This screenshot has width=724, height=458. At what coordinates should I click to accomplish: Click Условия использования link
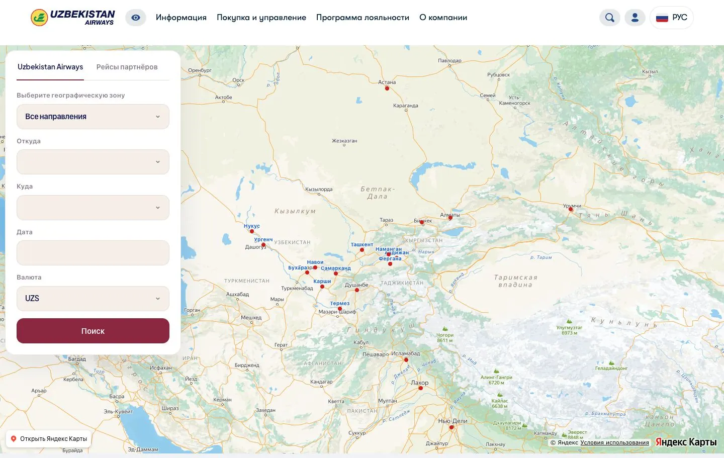(614, 443)
